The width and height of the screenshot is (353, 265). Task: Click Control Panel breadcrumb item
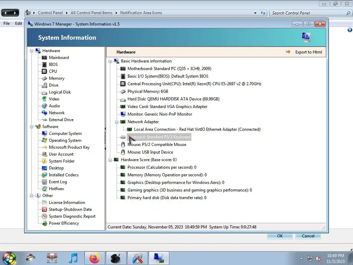tap(50, 13)
